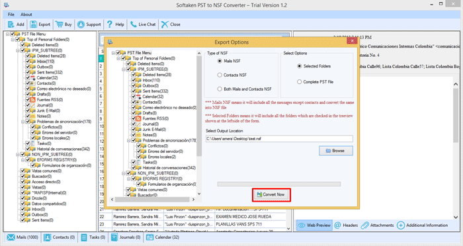This screenshot has height=246, width=463.
Task: Click the Attachments paperclip icon
Action: tap(364, 225)
